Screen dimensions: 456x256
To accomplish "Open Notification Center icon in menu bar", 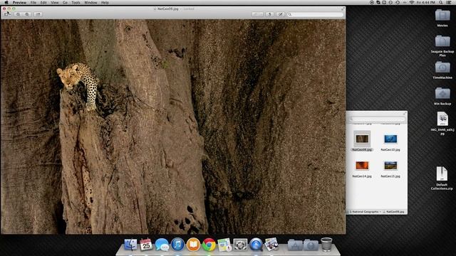I will coord(449,2).
